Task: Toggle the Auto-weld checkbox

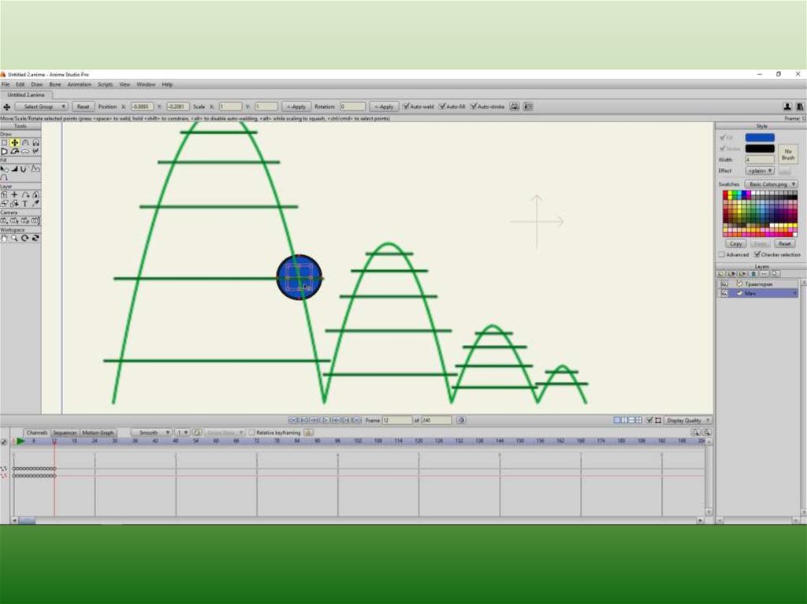Action: pyautogui.click(x=406, y=106)
